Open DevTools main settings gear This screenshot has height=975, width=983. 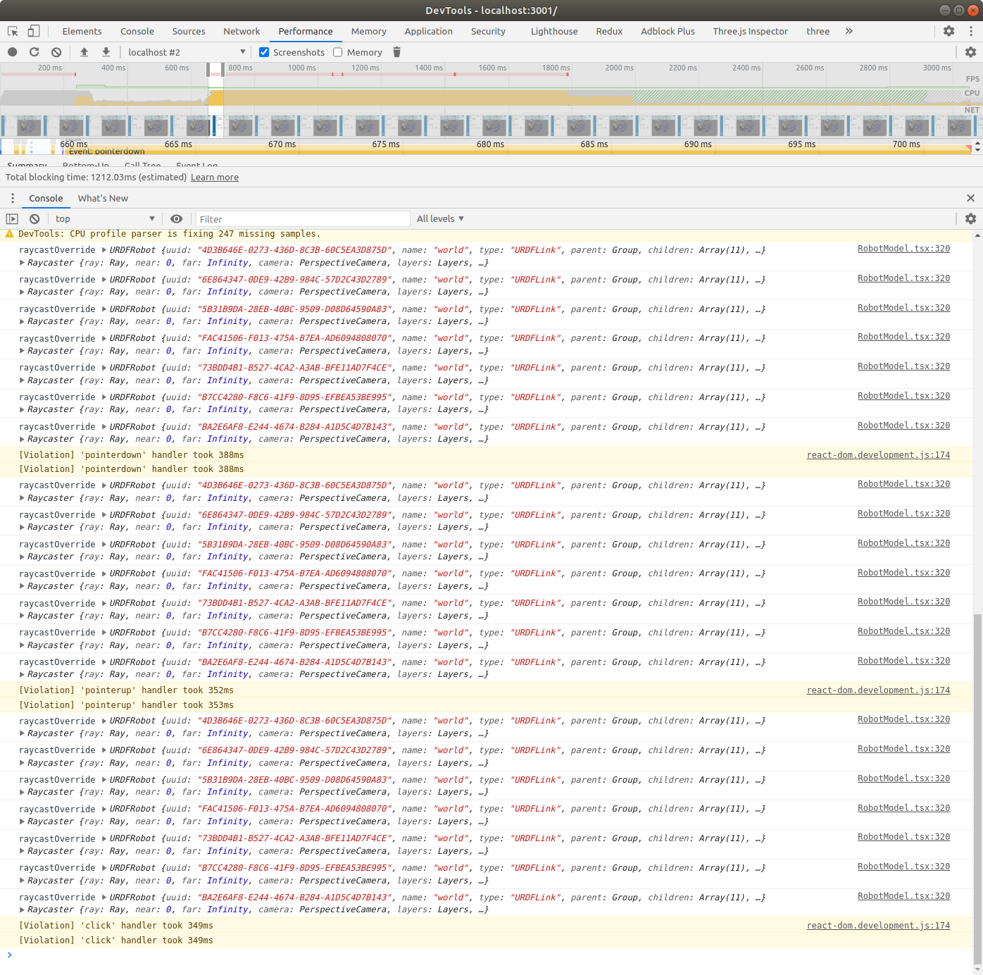point(948,31)
